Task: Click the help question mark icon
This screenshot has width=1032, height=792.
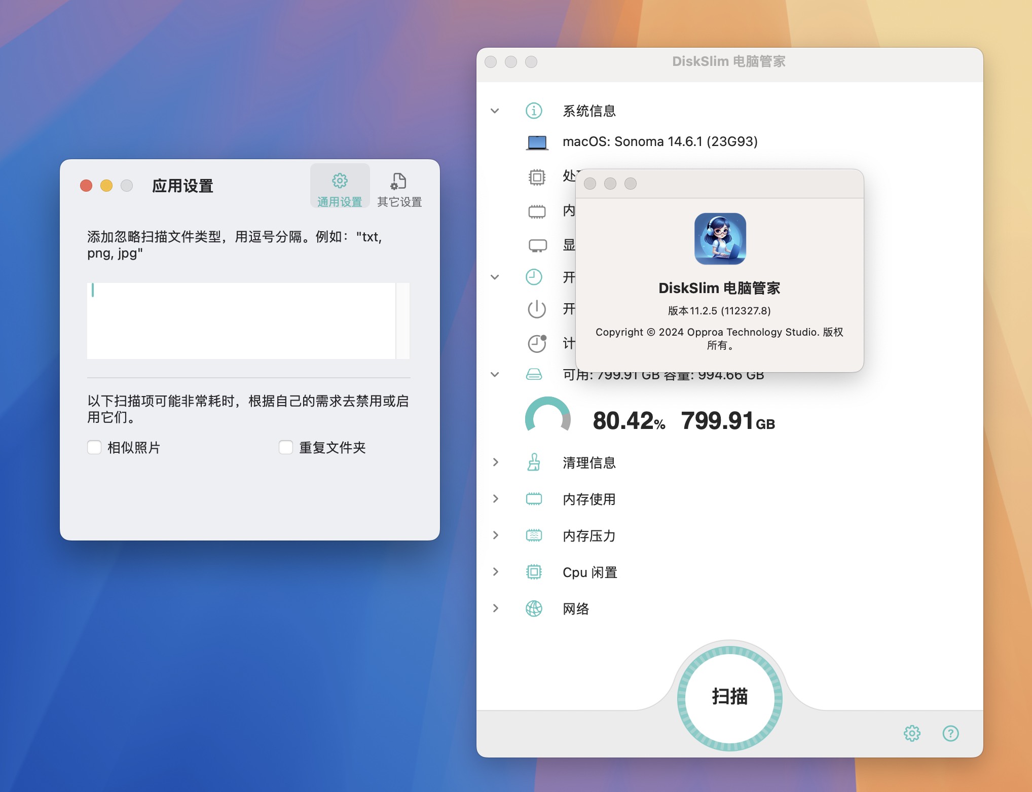Action: coord(950,732)
